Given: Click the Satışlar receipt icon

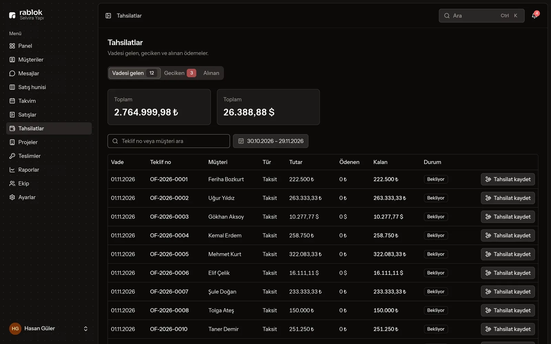Looking at the screenshot, I should pyautogui.click(x=12, y=115).
